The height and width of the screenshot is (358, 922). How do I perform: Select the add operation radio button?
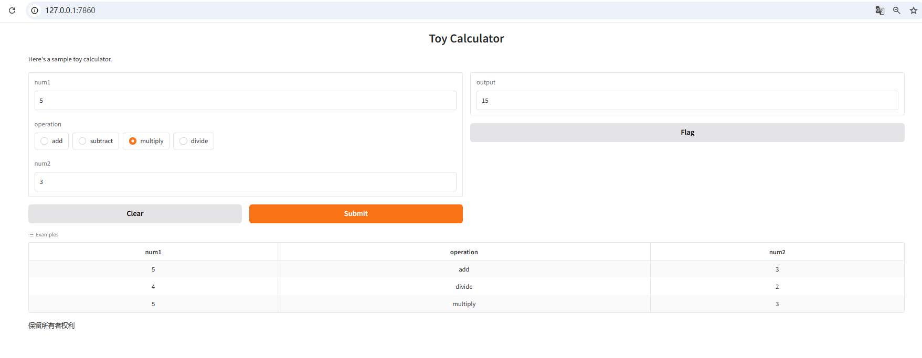pyautogui.click(x=44, y=141)
